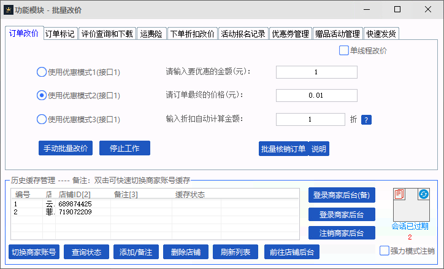Click the blue refresh session icon
Viewport: 444px width, 269px height.
tap(423, 194)
